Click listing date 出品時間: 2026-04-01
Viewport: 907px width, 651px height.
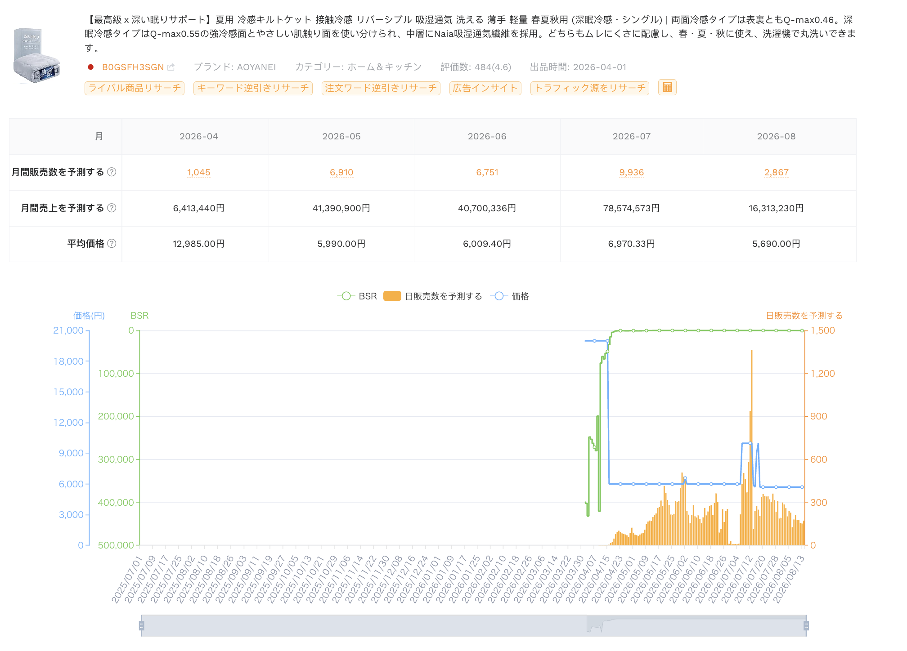pos(578,67)
